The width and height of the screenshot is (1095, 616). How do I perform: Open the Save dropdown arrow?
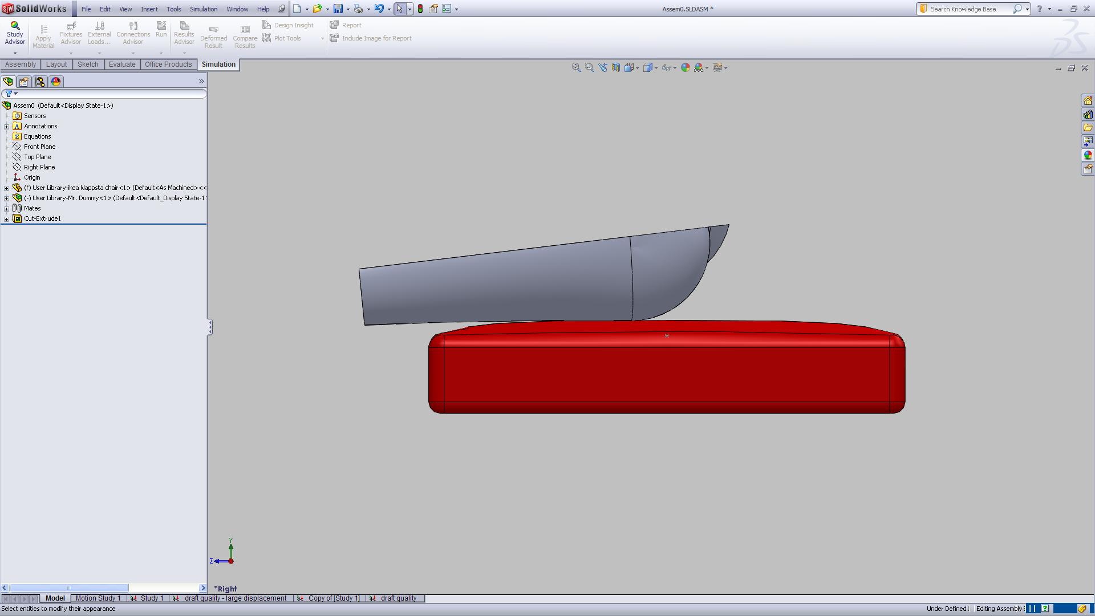pos(348,9)
